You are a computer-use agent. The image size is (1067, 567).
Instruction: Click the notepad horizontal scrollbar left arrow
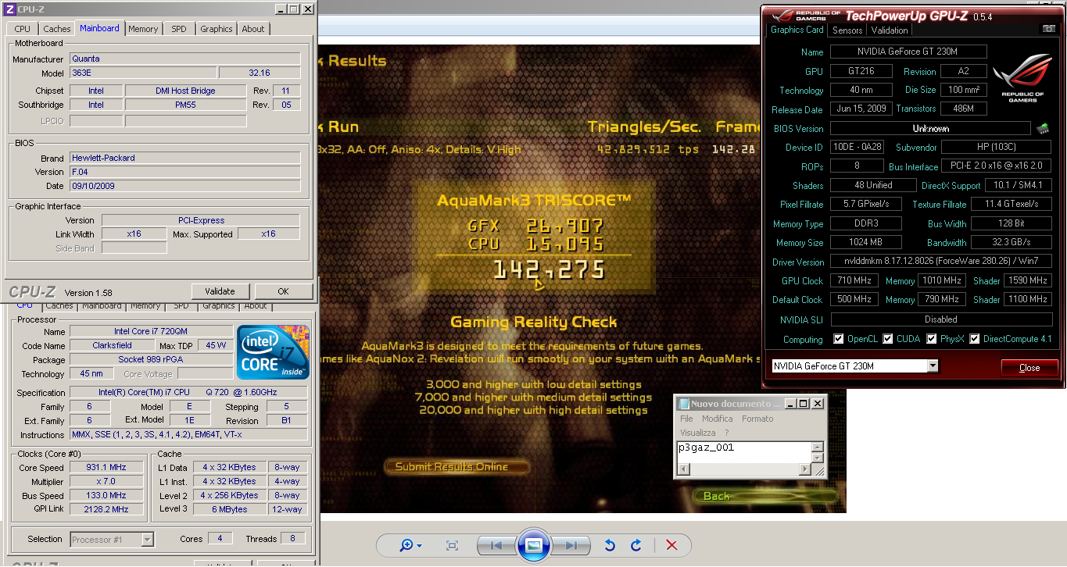coord(682,469)
